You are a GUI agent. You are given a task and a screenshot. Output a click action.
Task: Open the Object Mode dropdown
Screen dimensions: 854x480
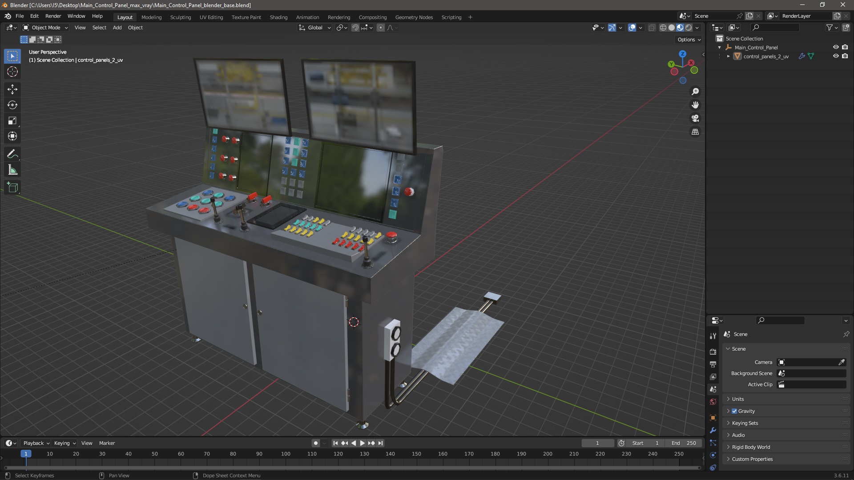[45, 28]
